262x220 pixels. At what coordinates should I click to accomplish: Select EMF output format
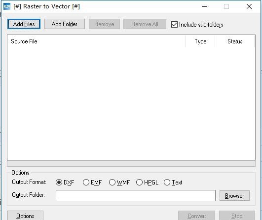tap(86, 182)
